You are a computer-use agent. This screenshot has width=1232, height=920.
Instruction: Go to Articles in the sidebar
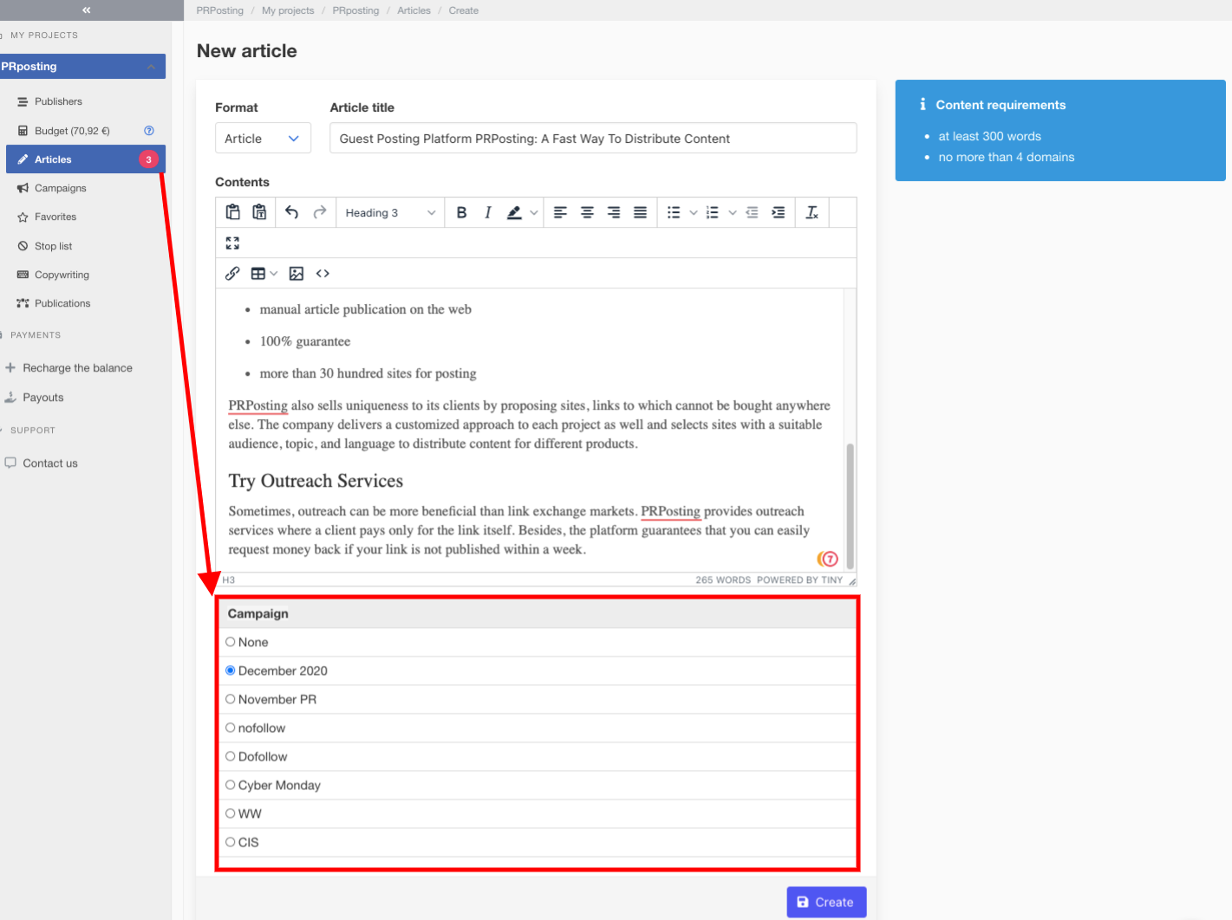[x=85, y=159]
